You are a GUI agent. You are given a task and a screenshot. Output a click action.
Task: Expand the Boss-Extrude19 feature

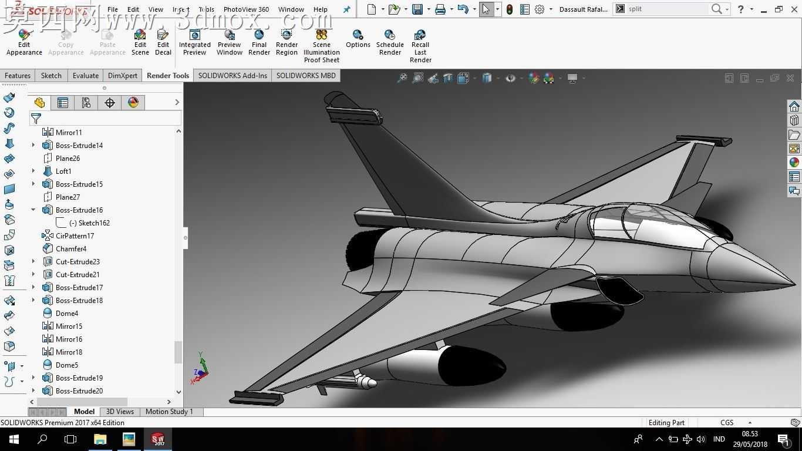(x=33, y=378)
